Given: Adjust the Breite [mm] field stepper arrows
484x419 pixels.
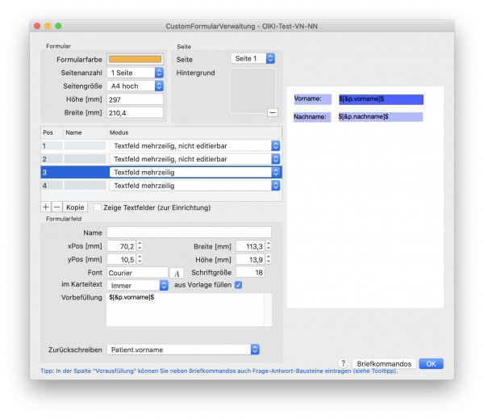Looking at the screenshot, I should [269, 246].
